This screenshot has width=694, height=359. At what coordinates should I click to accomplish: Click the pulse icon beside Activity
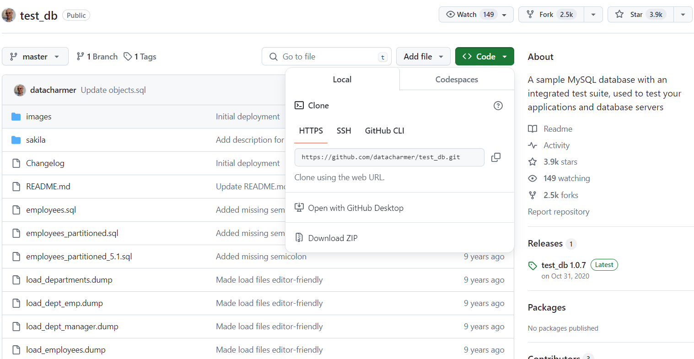(533, 145)
